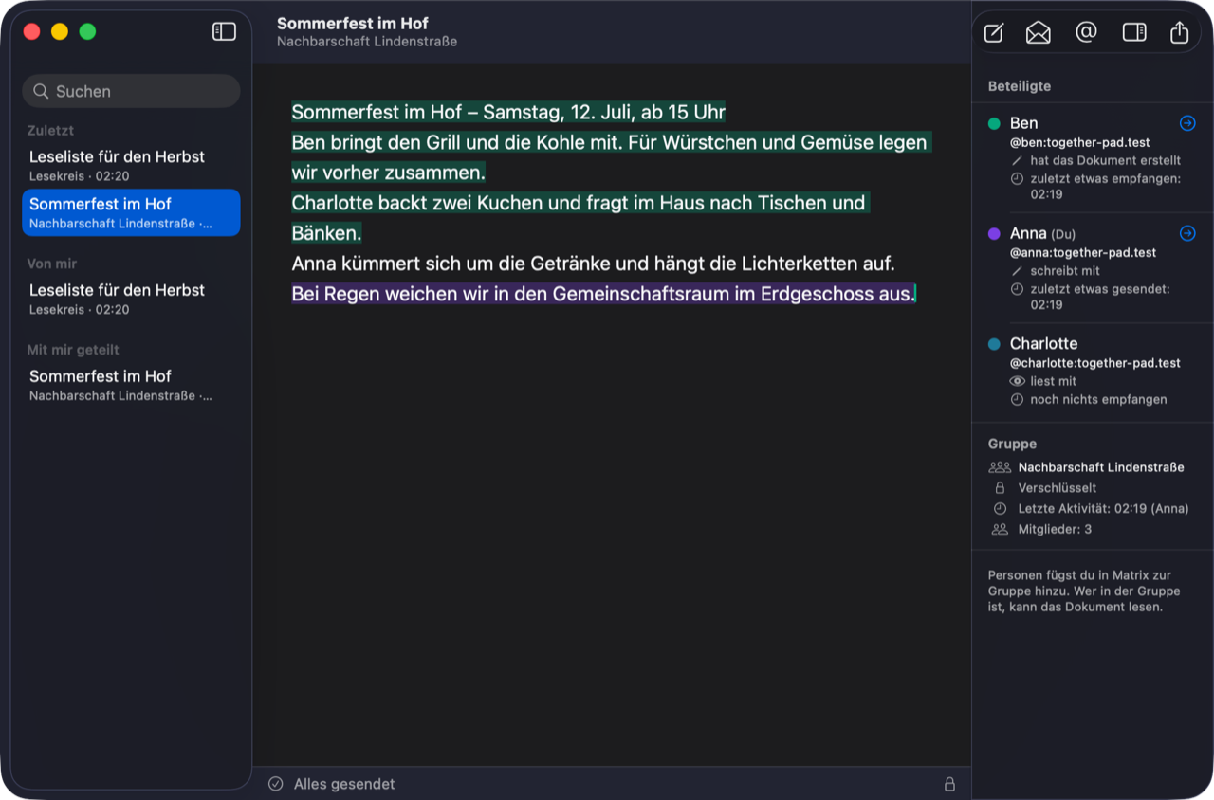
Task: Click Charlotte's teal color dot
Action: pyautogui.click(x=994, y=344)
